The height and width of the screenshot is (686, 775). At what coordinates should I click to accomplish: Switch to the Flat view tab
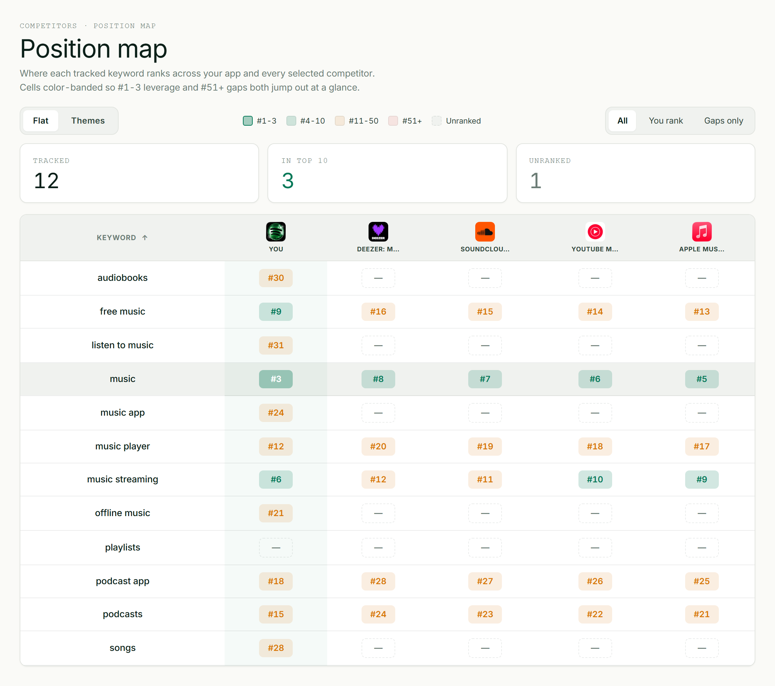41,120
